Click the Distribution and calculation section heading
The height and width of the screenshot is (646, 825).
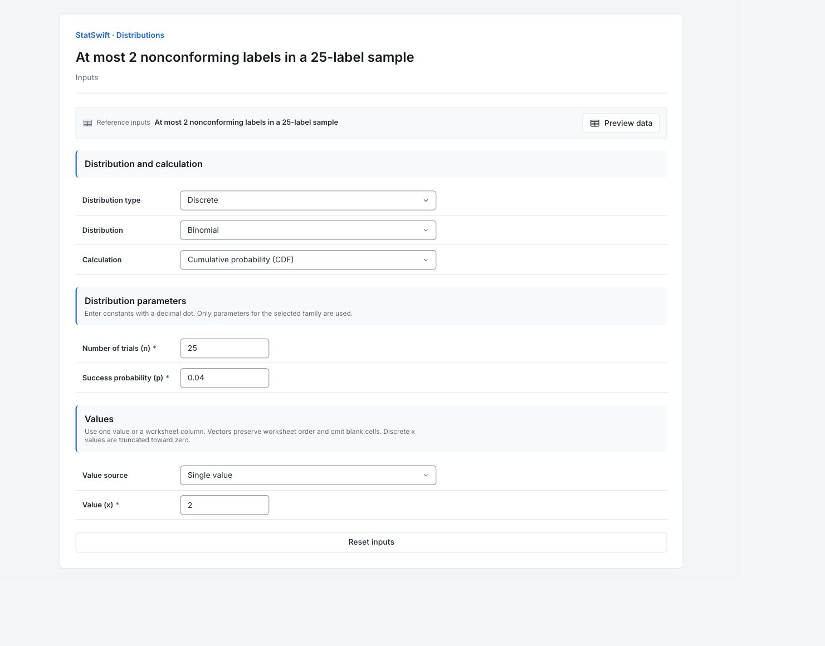point(144,164)
